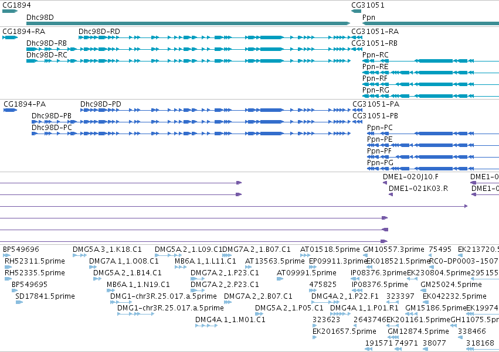Select EST label BP549695
The width and height of the screenshot is (499, 352).
click(x=29, y=285)
